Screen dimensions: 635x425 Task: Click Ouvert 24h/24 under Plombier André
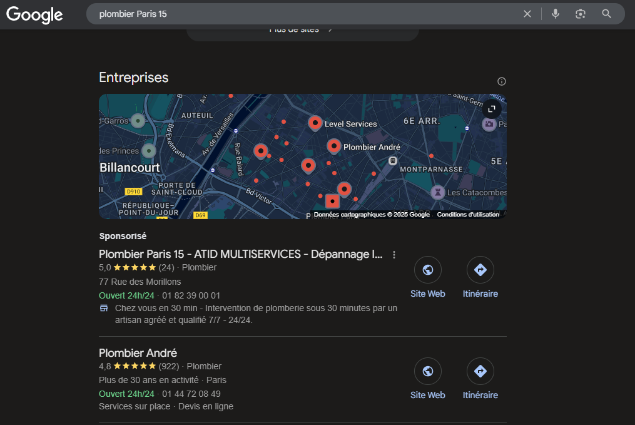(126, 394)
